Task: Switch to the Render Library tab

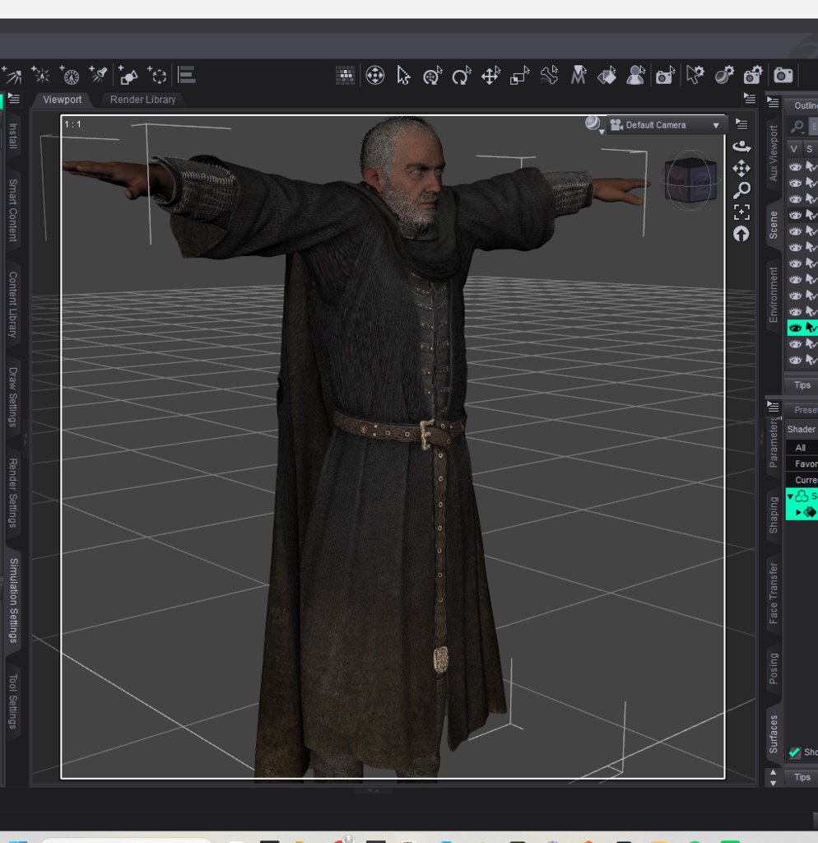Action: coord(142,100)
